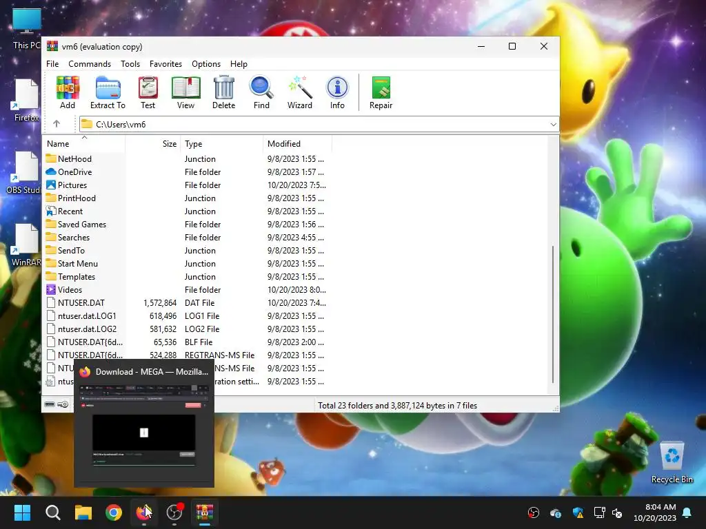Image resolution: width=706 pixels, height=529 pixels.
Task: Select the Saved Games folder
Action: (x=185, y=224)
